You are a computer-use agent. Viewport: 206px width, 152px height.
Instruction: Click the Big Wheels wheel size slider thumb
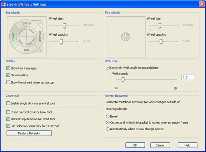click(64, 26)
